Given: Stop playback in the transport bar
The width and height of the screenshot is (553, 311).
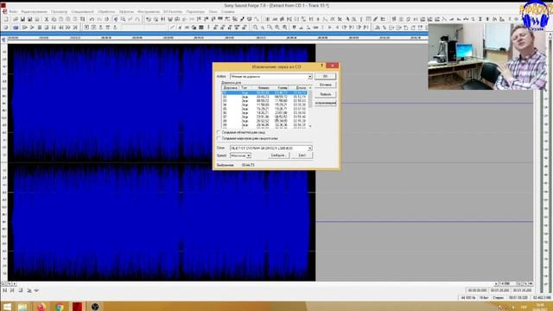Looking at the screenshot, I should pyautogui.click(x=47, y=27).
